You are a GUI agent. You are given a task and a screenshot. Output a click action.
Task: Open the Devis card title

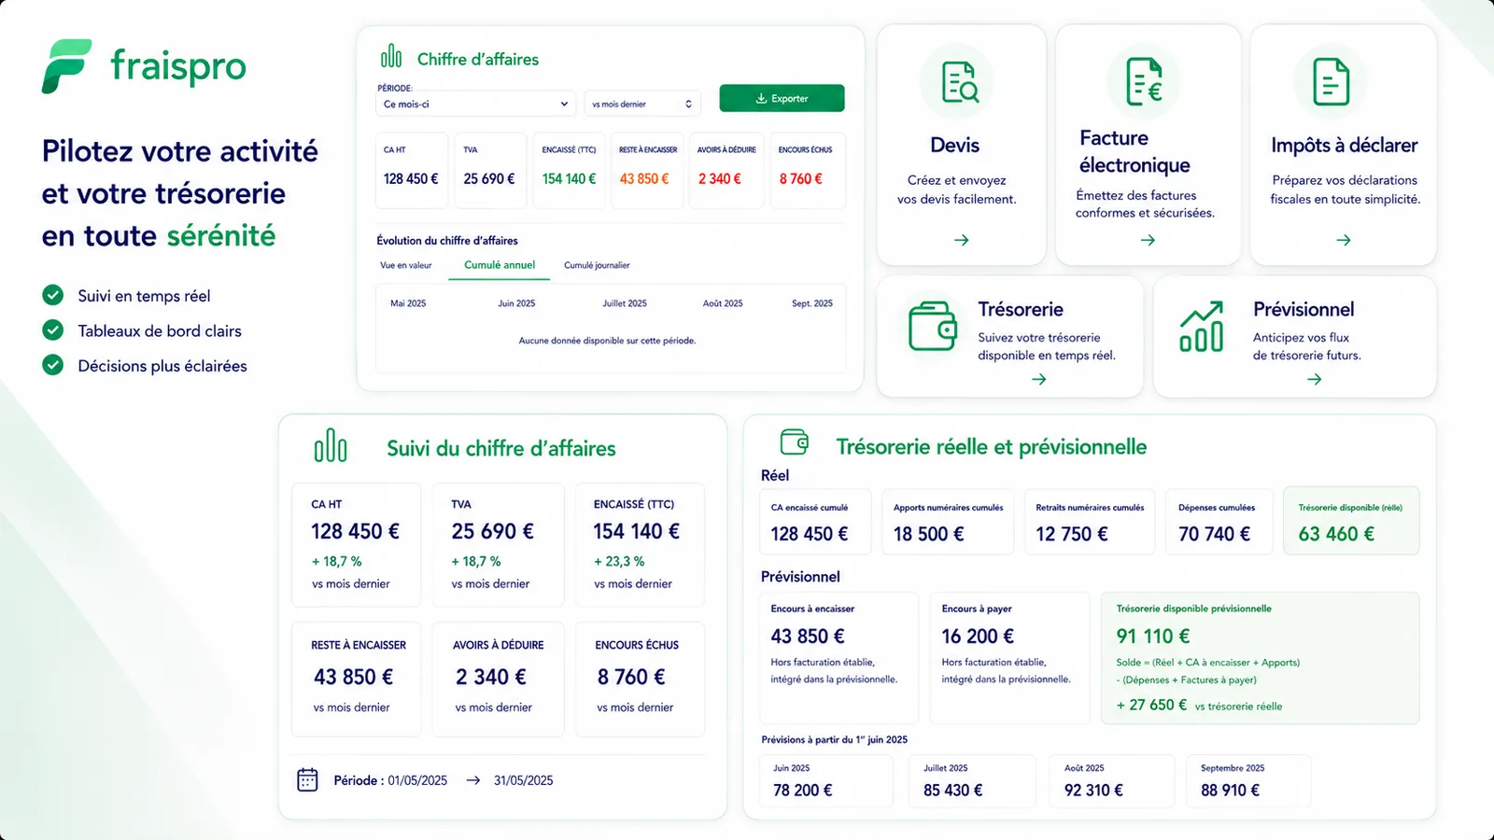tap(954, 145)
